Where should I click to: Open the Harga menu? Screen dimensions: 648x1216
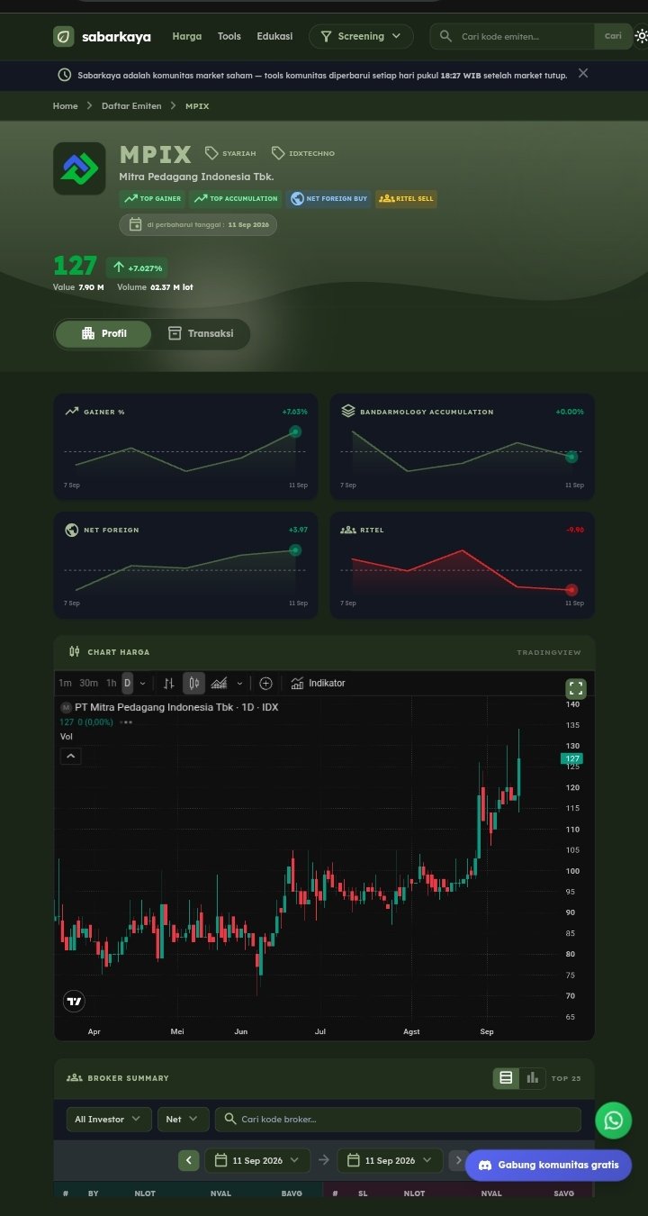tap(187, 37)
